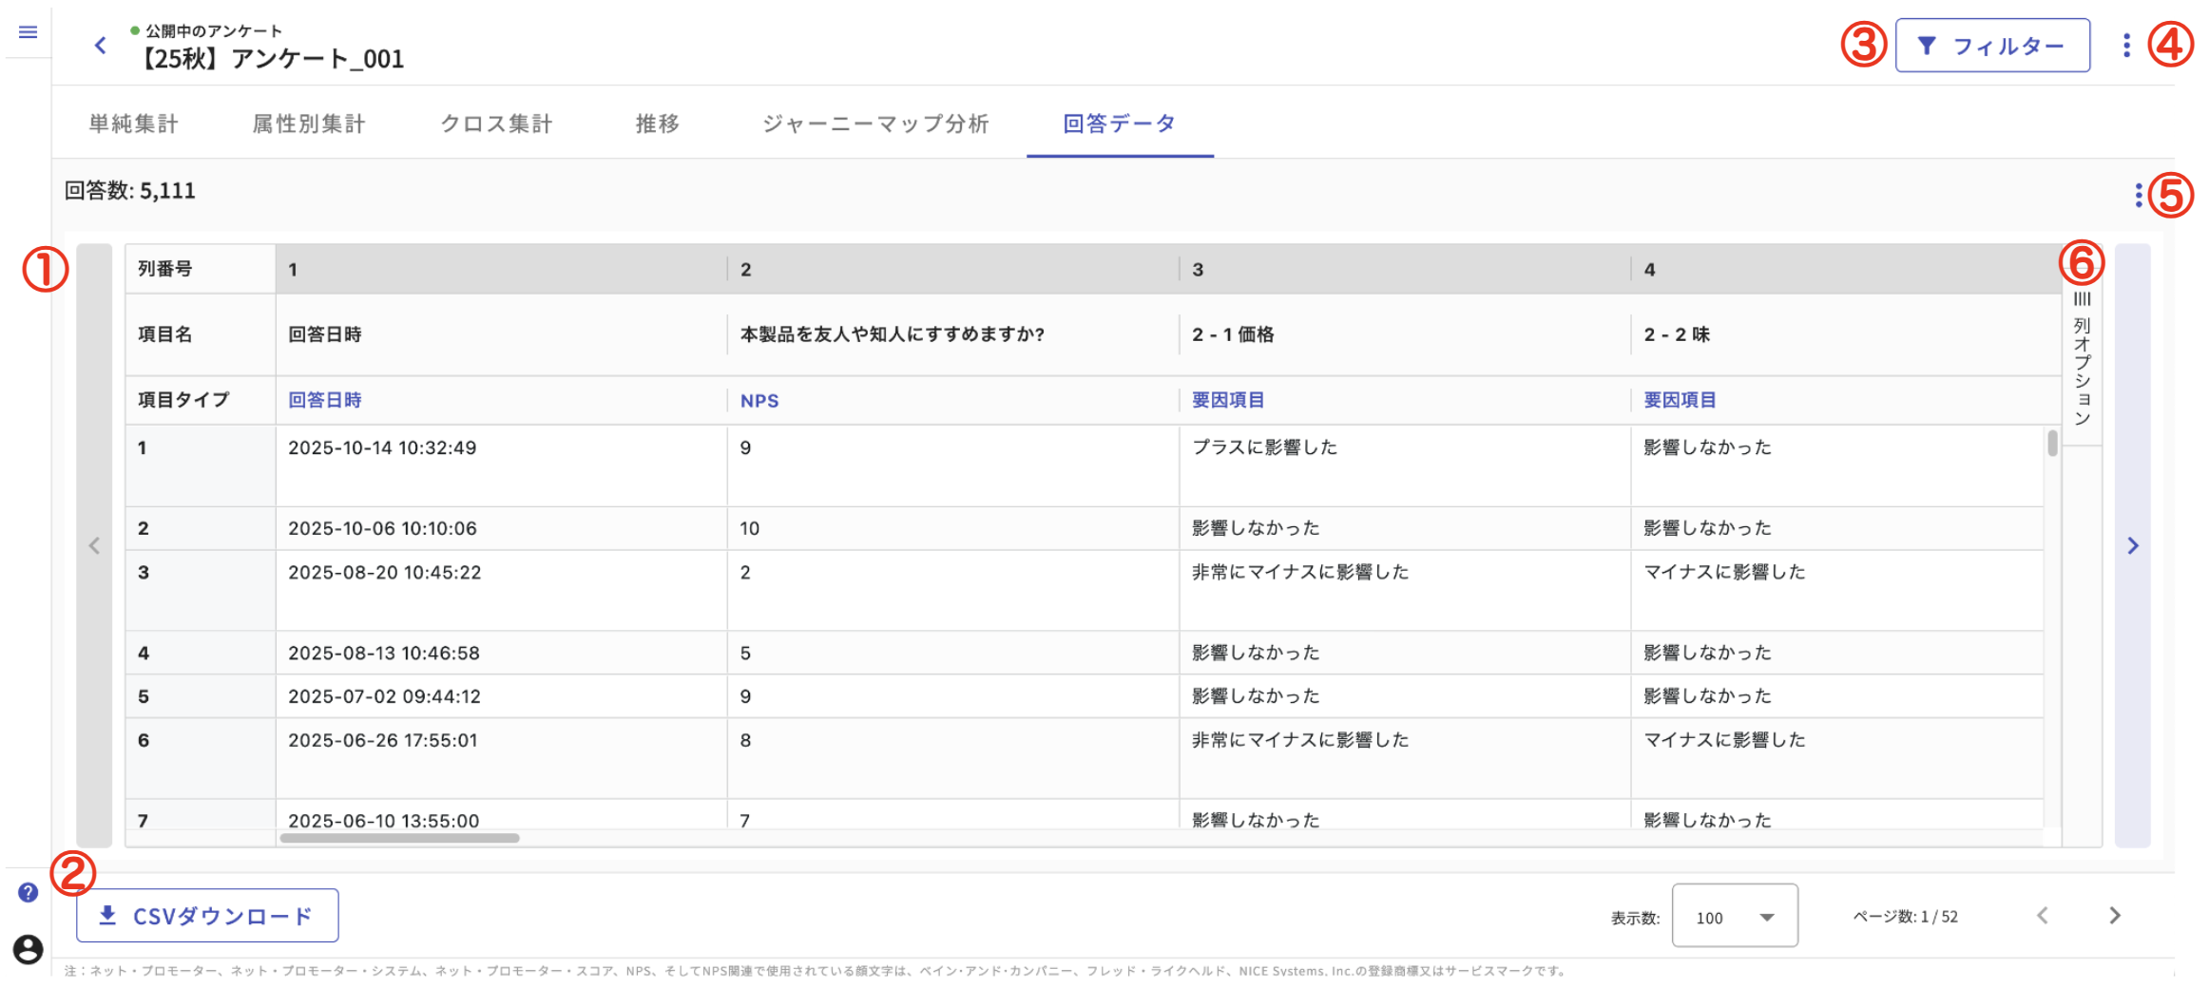Switch to the 単純集計 tab
The image size is (2209, 988).
click(x=132, y=123)
